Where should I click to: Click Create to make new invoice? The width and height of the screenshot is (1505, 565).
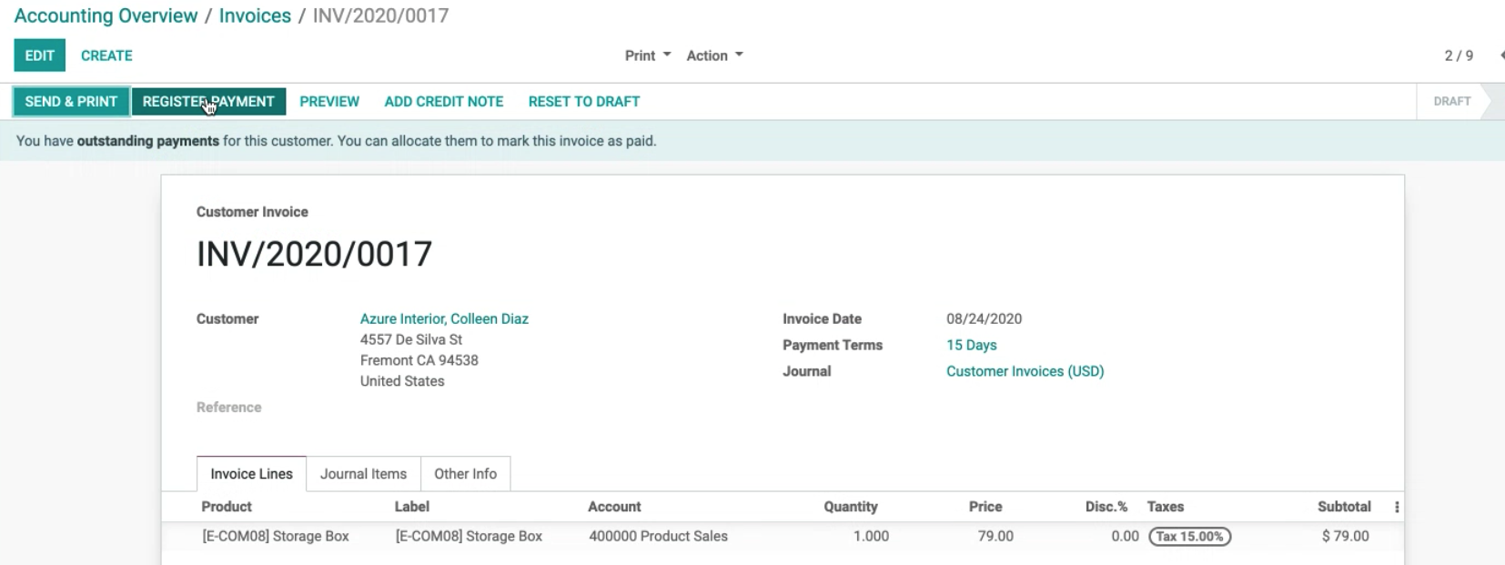106,55
